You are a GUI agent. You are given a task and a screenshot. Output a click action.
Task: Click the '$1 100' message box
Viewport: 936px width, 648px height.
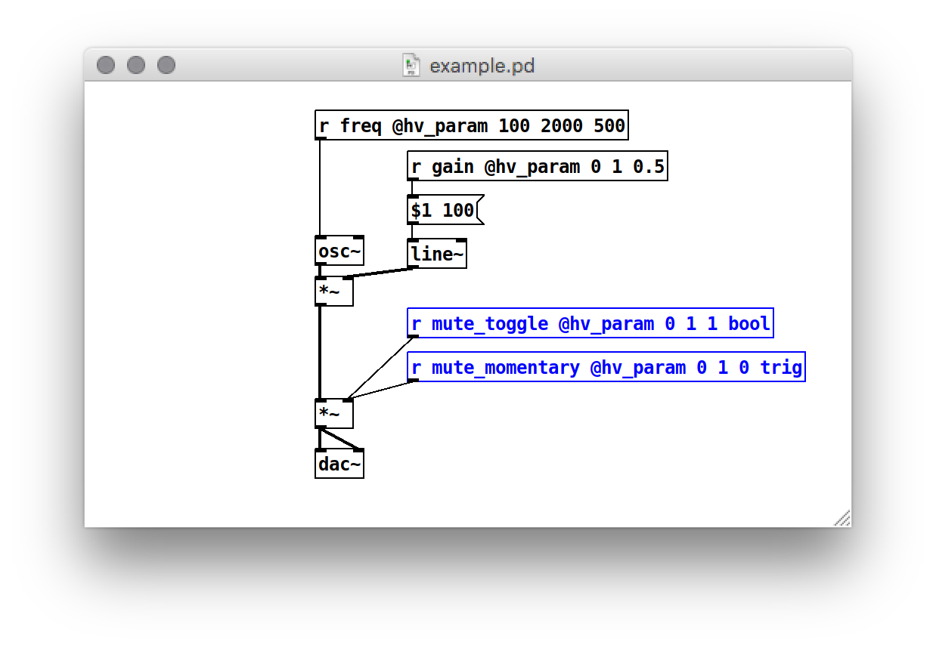click(x=443, y=211)
